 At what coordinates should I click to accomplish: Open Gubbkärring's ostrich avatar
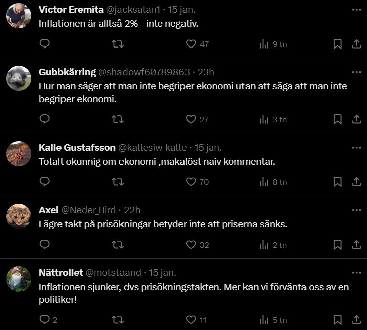(x=19, y=78)
